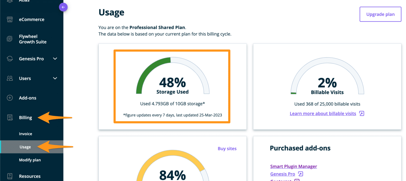Image resolution: width=406 pixels, height=181 pixels.
Task: Open the Flywheel Growth Suite section
Action: (10, 39)
